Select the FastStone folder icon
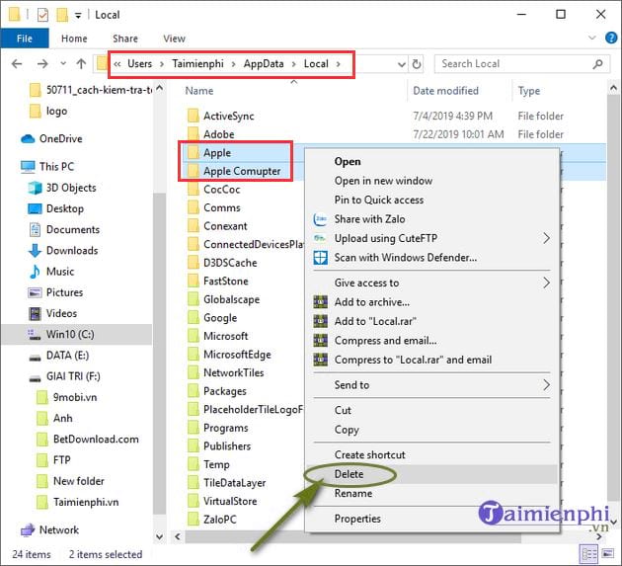The width and height of the screenshot is (622, 566). point(194,281)
